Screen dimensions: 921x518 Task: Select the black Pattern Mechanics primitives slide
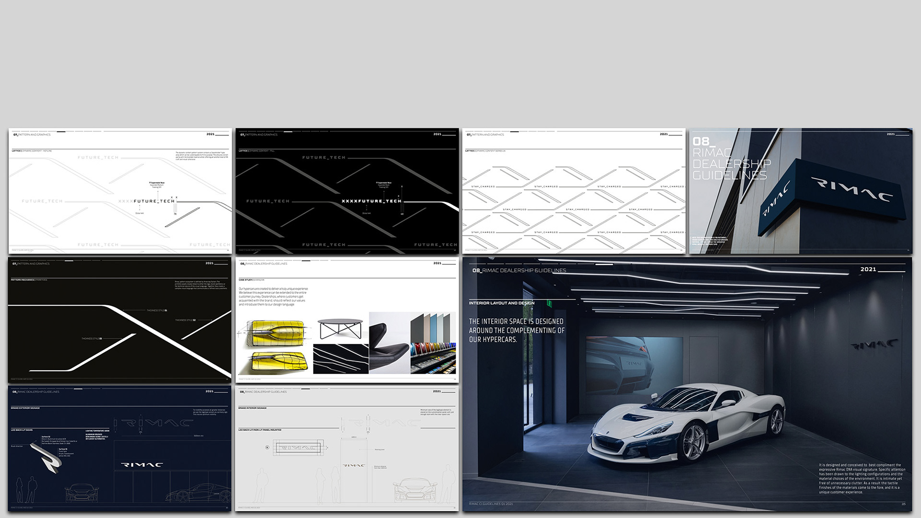120,320
